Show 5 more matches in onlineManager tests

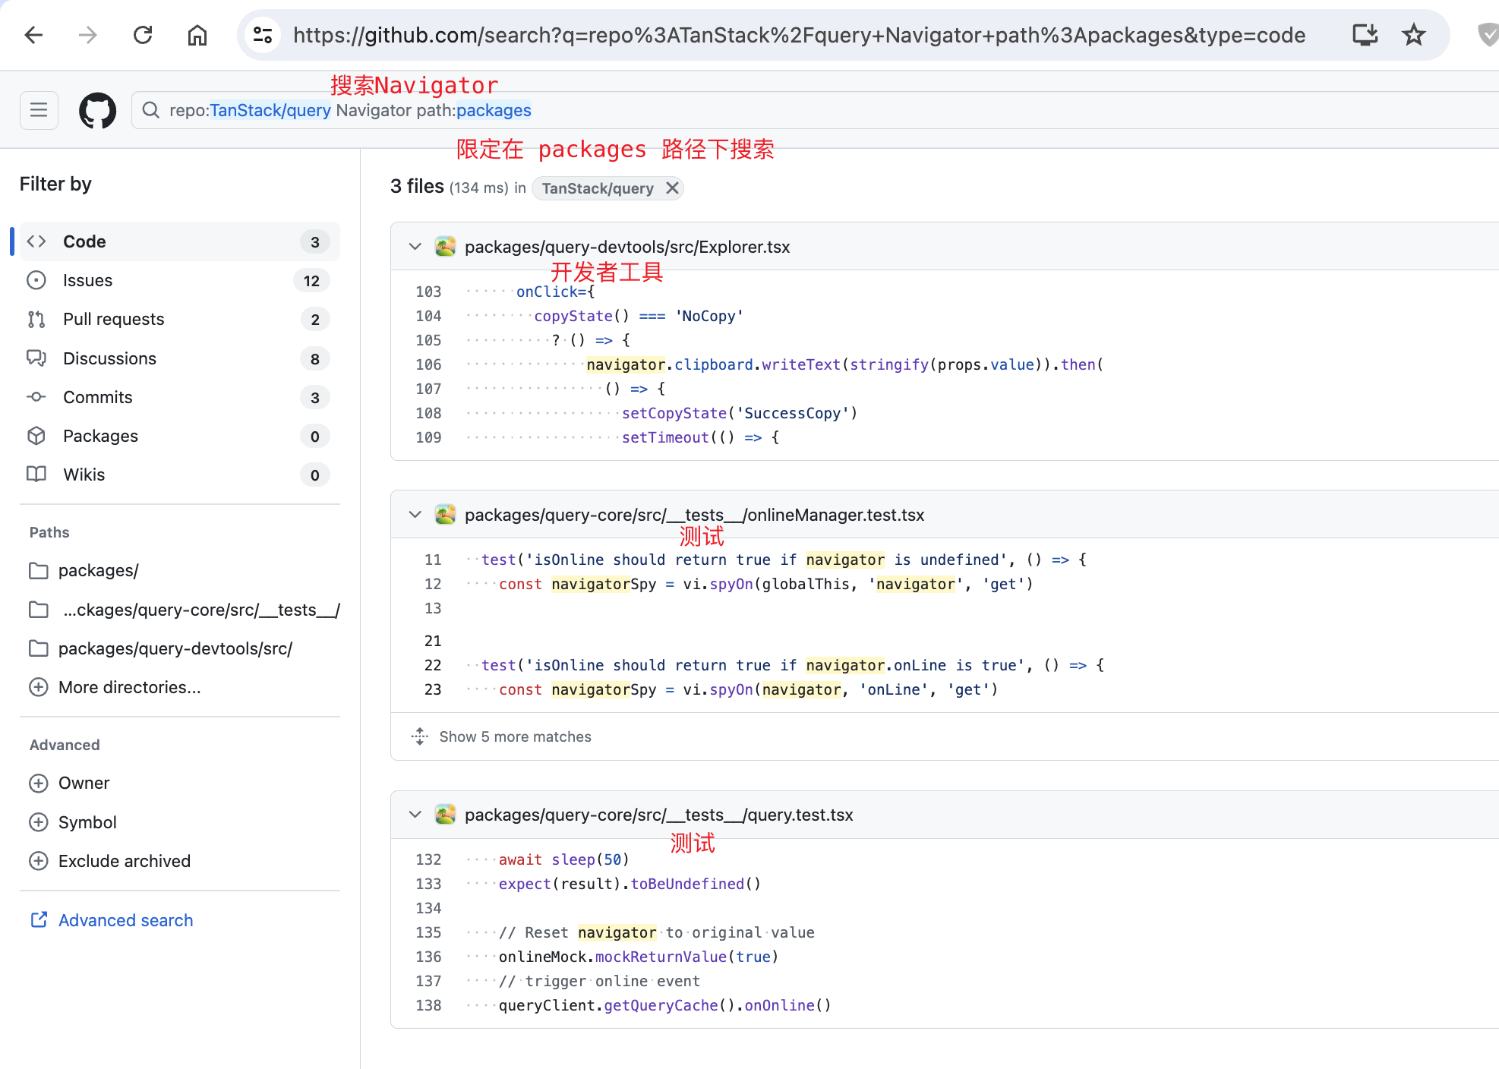pyautogui.click(x=515, y=736)
